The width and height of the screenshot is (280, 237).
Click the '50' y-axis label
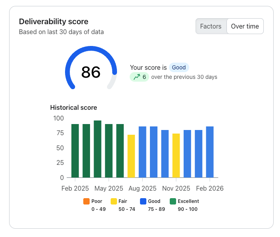click(x=60, y=148)
